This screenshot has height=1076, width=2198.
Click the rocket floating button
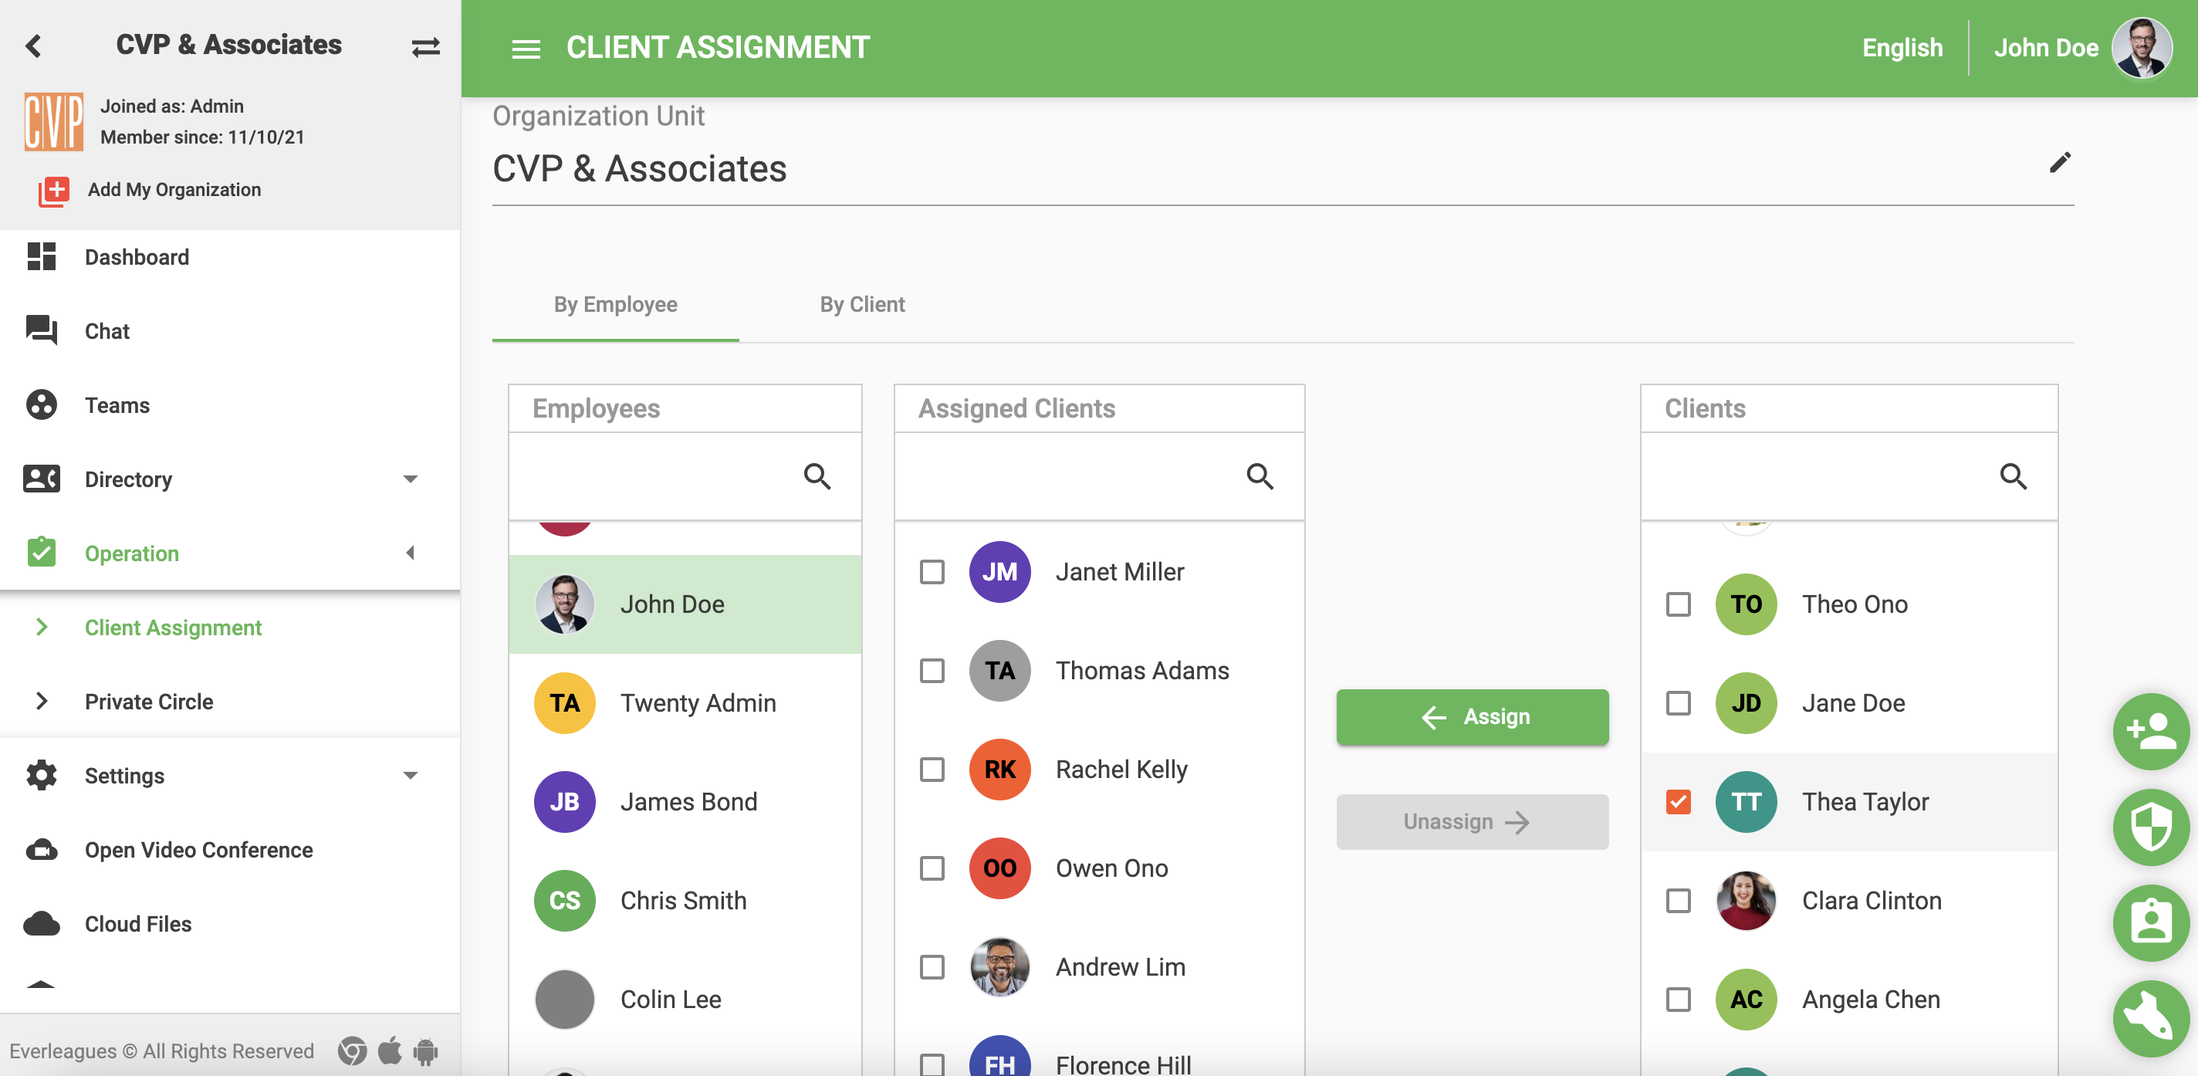[2150, 1018]
